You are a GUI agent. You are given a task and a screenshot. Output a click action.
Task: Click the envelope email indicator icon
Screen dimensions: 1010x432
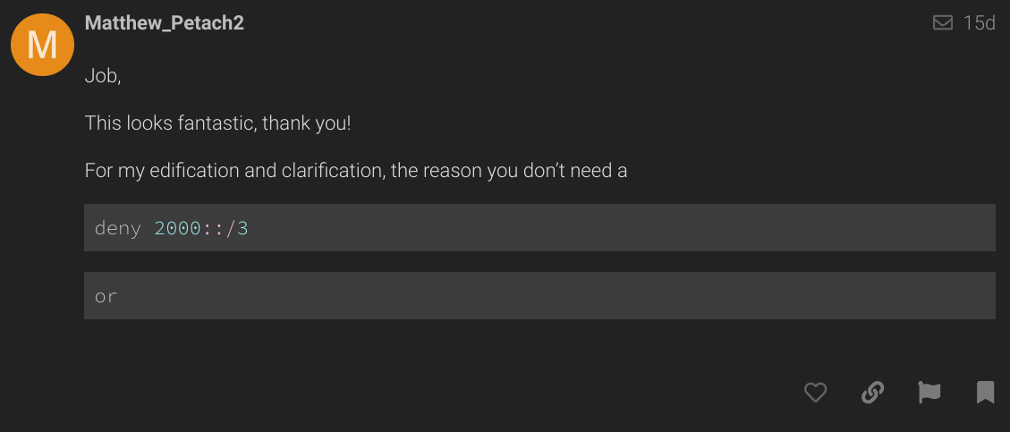pyautogui.click(x=942, y=23)
